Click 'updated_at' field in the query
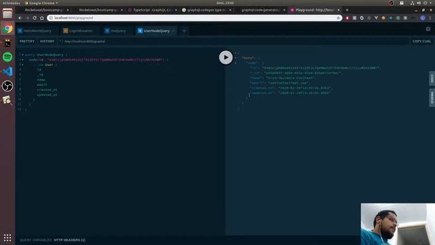The height and width of the screenshot is (245, 435). coord(47,95)
